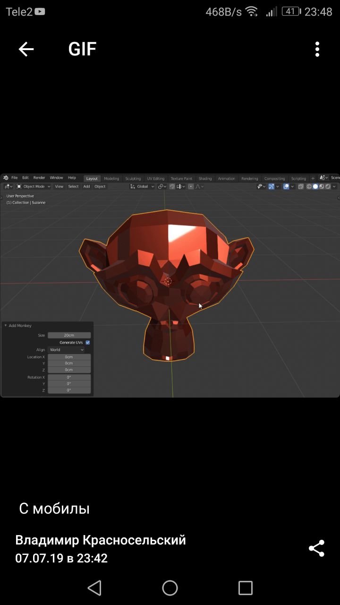Click the Rotation X field
The image size is (340, 605).
(x=69, y=377)
